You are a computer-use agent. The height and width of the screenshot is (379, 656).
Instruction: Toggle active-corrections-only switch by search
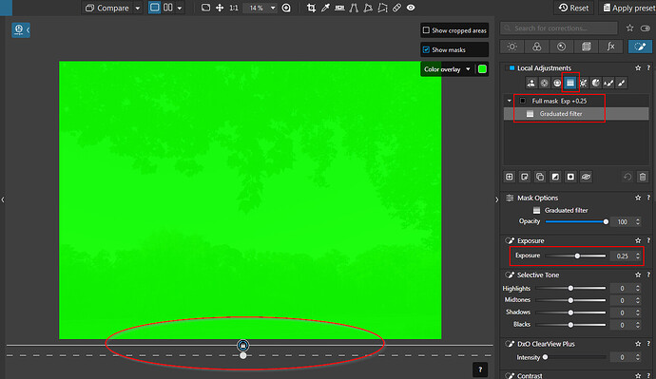(646, 28)
